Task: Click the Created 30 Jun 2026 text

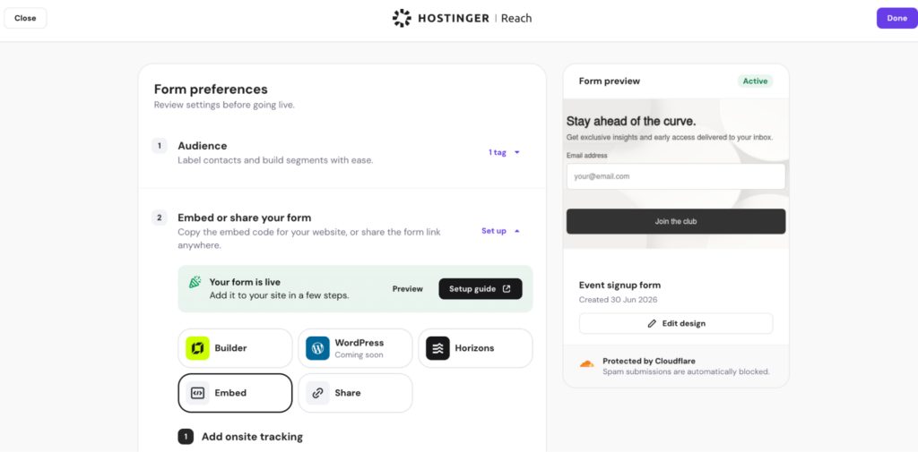Action: point(619,300)
